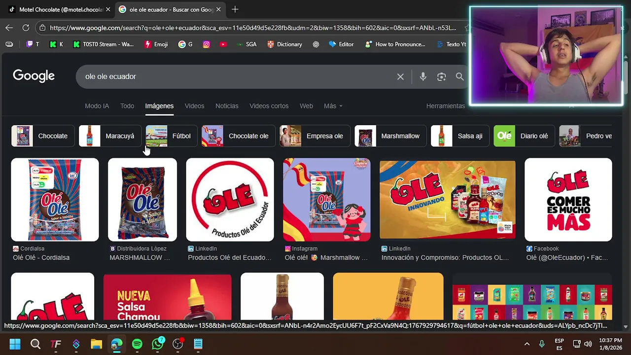Start voice search with the microphone icon

pos(423,76)
